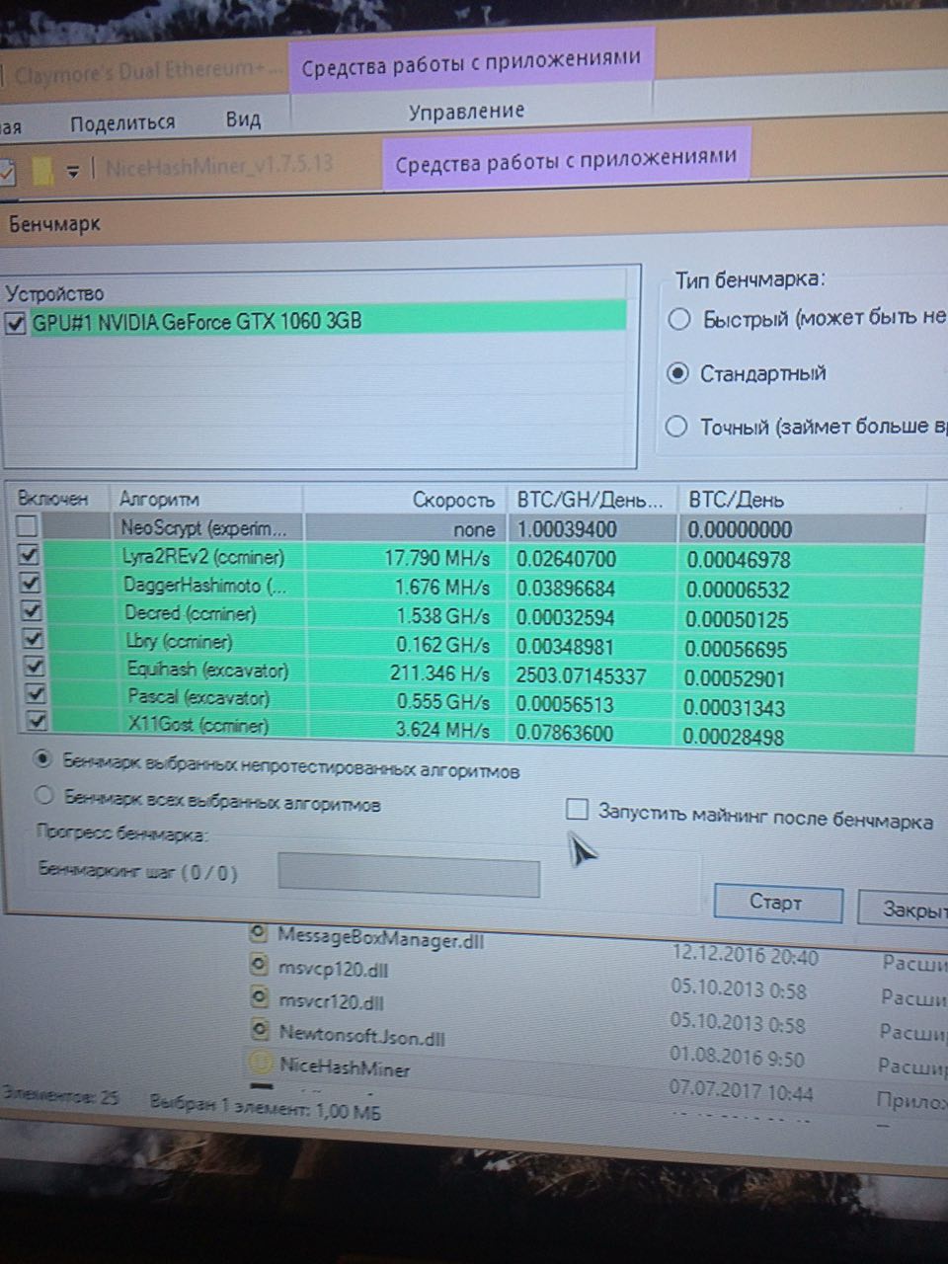
Task: Select file 'msvcr120.dll'
Action: [331, 1001]
